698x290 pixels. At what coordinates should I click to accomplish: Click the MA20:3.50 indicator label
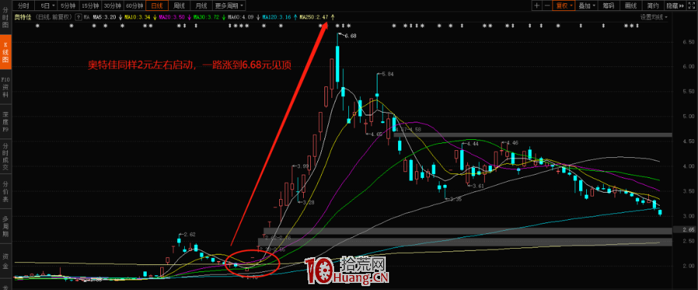coord(173,17)
